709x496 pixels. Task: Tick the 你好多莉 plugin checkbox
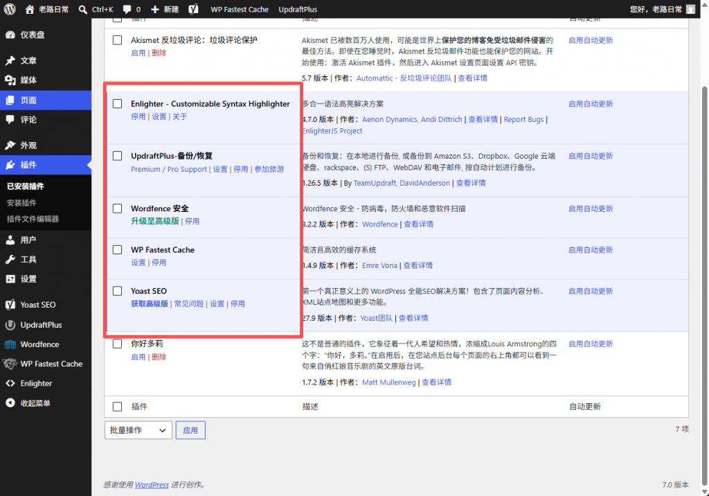(118, 344)
